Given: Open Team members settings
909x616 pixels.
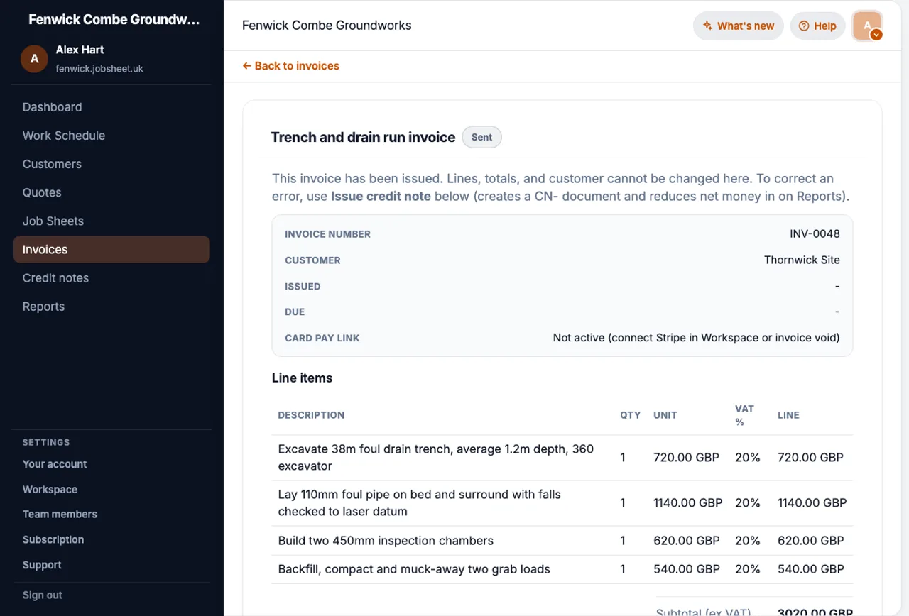Looking at the screenshot, I should [60, 515].
